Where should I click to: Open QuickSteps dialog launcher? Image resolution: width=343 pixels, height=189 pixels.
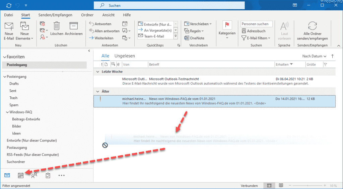pos(179,45)
